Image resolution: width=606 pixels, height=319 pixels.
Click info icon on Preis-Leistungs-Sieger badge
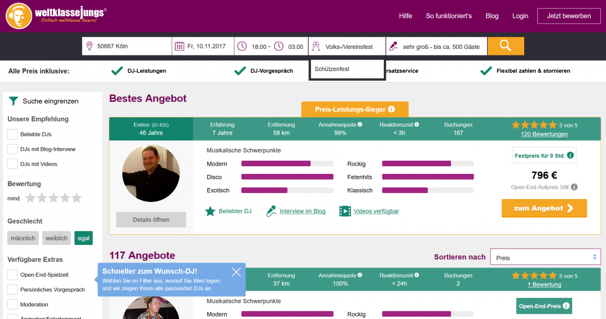coord(391,109)
